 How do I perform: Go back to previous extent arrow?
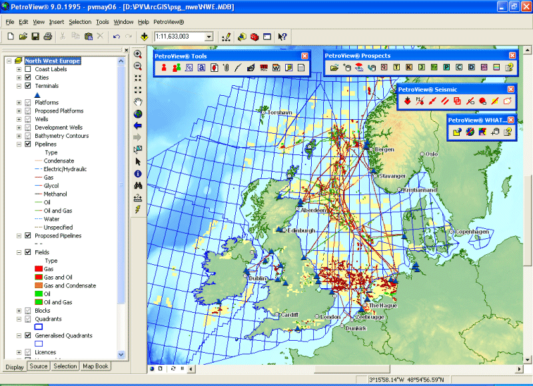tap(138, 126)
